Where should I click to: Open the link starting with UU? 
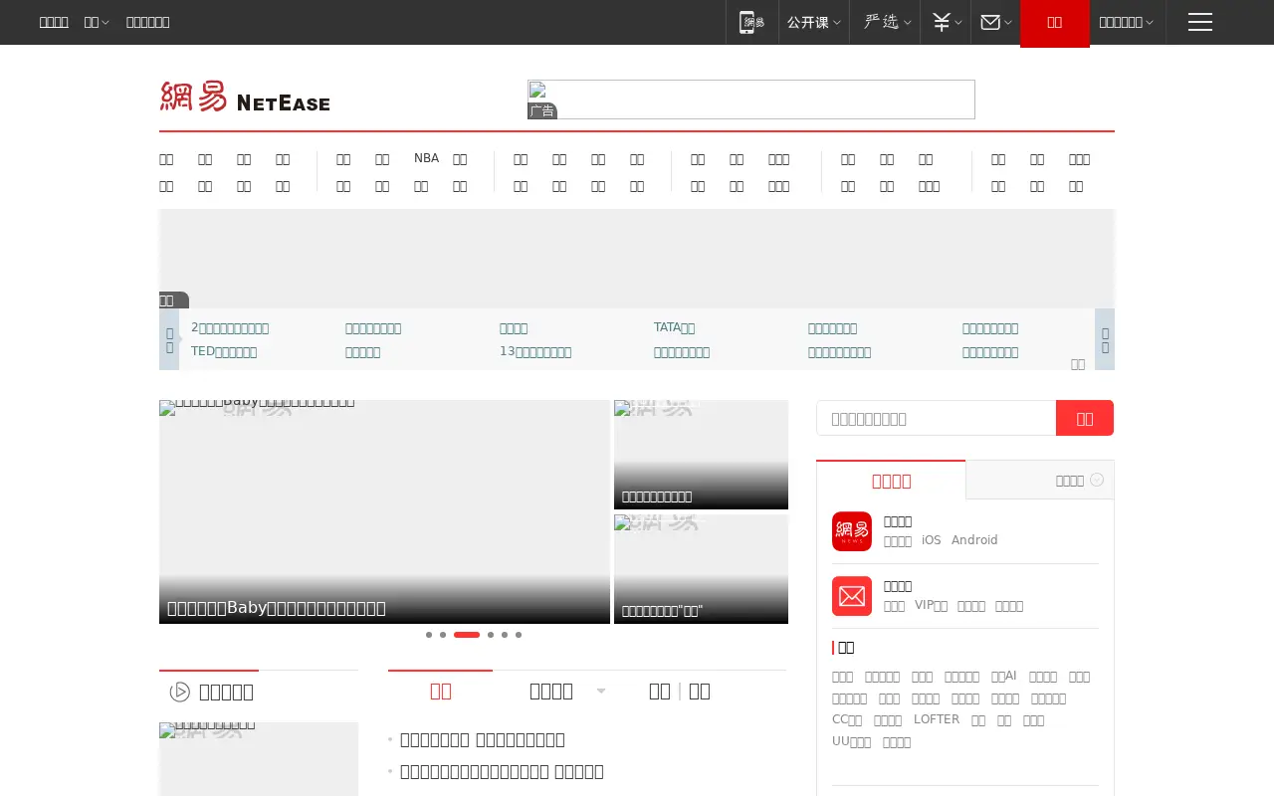[851, 741]
